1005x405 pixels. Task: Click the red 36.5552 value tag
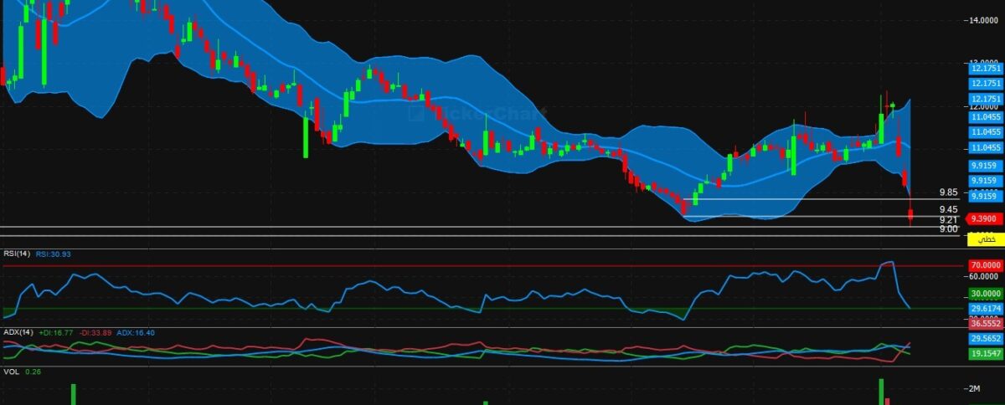click(985, 322)
